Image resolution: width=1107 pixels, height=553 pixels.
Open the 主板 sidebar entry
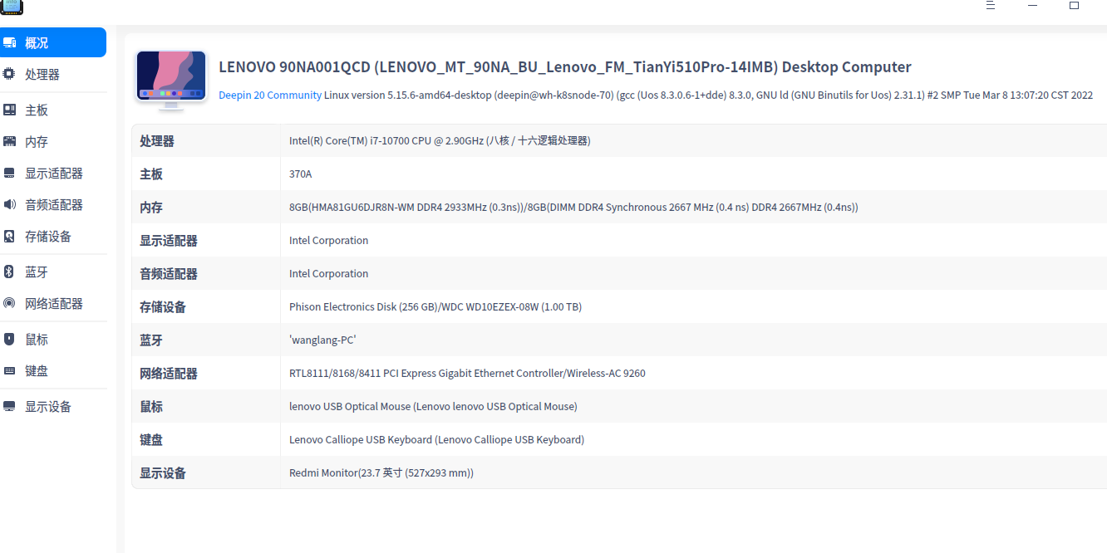pyautogui.click(x=53, y=110)
